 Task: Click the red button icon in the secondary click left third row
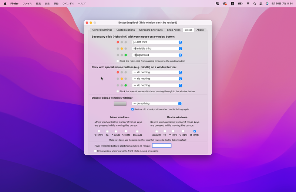tap(118, 42)
